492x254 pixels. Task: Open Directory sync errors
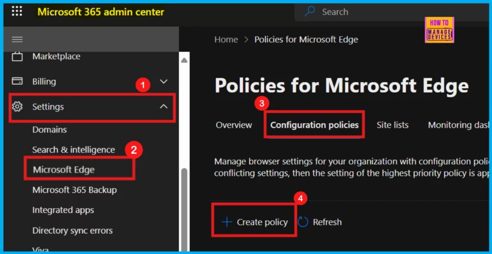[73, 231]
